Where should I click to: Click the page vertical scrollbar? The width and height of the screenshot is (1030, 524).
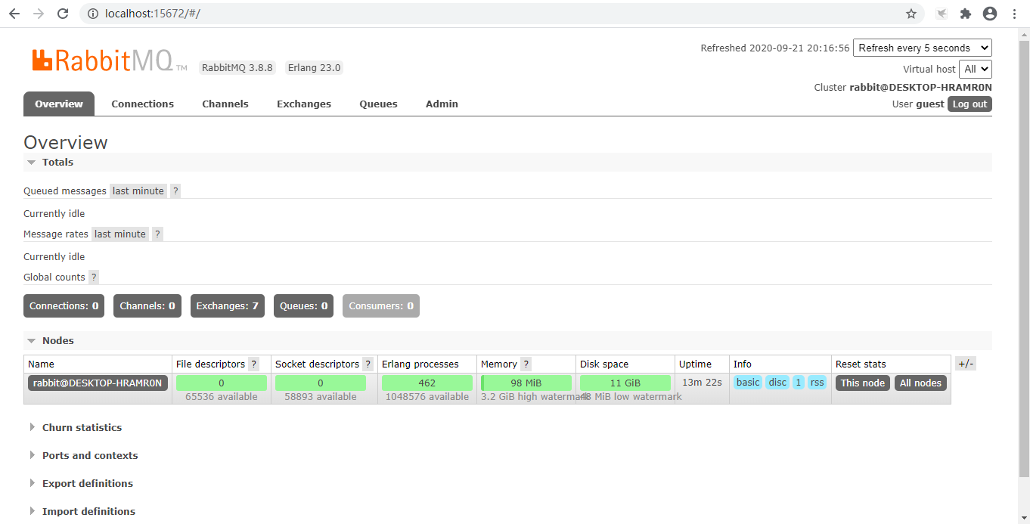1025,257
